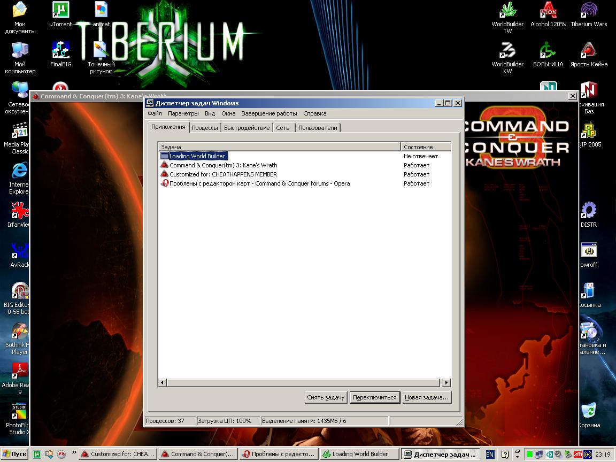Open the DISTR desktop shortcut
Image resolution: width=616 pixels, height=462 pixels.
589,215
